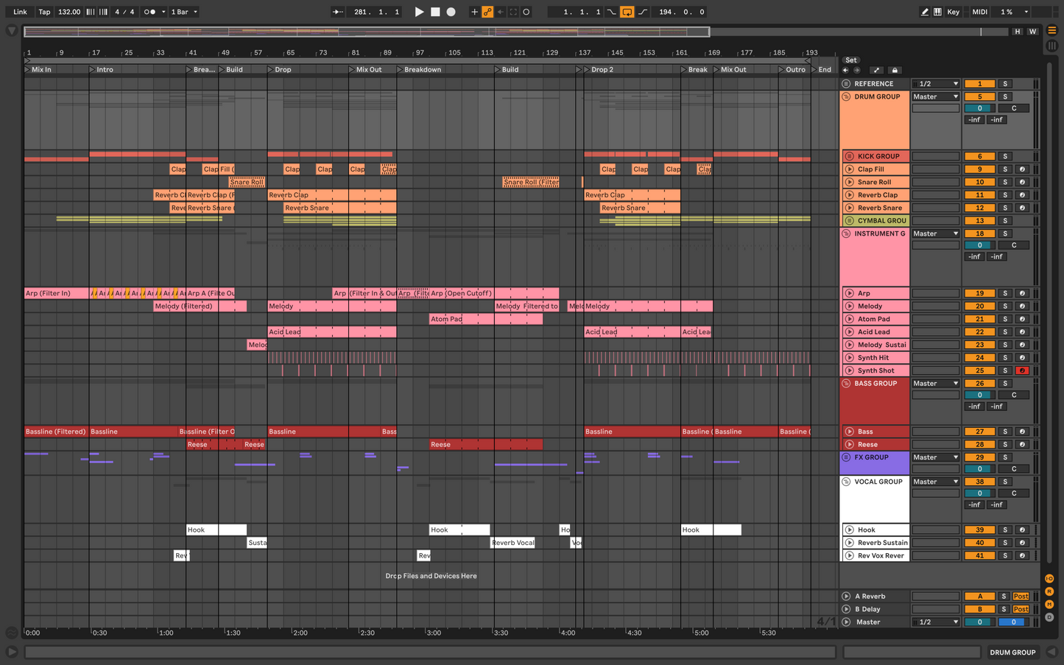Screen dimensions: 1064x665
Task: Click the Follow playback arrow icon
Action: [338, 12]
